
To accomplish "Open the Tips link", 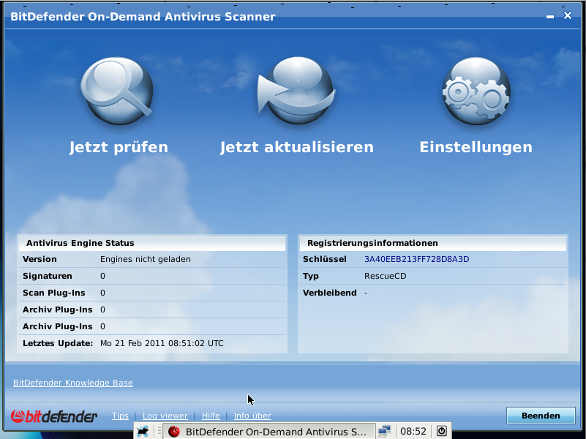I will pos(120,416).
